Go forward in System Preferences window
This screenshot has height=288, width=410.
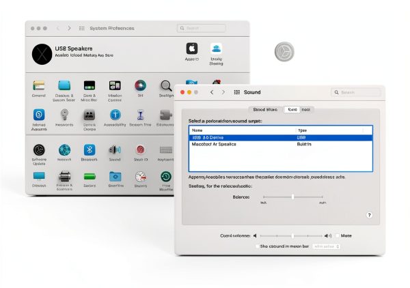(x=69, y=28)
